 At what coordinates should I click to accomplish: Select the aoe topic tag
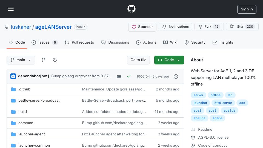[242, 103]
